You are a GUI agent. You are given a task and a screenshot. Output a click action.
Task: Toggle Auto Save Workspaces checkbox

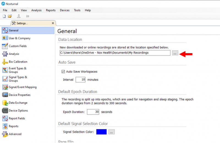(63, 72)
